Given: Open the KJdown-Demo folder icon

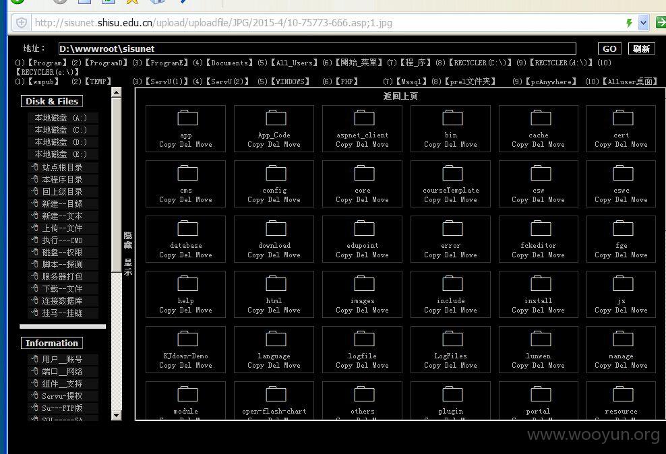Looking at the screenshot, I should coord(188,338).
